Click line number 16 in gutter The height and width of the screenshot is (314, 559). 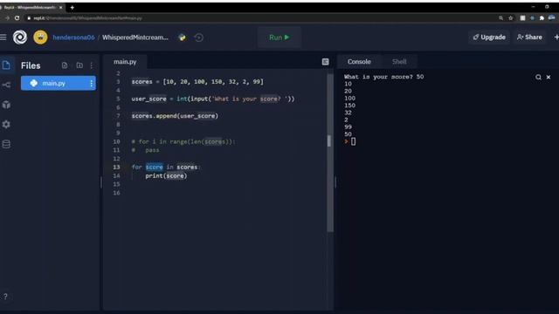coord(116,193)
